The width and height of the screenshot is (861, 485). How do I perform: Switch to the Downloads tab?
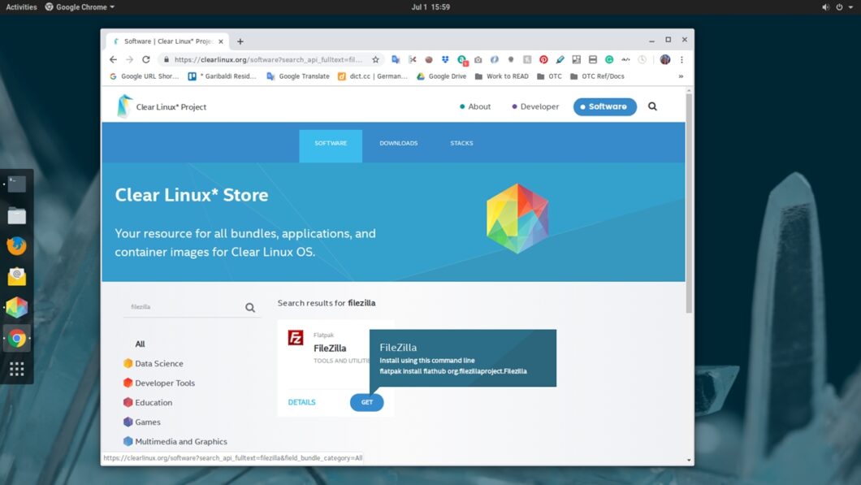pyautogui.click(x=398, y=143)
